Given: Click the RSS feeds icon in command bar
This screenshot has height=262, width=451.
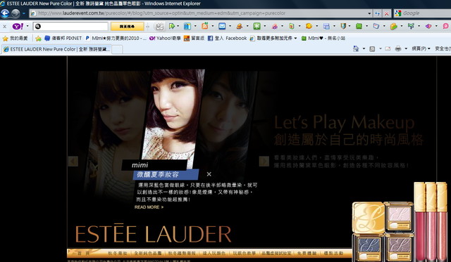Looking at the screenshot, I should (x=372, y=48).
